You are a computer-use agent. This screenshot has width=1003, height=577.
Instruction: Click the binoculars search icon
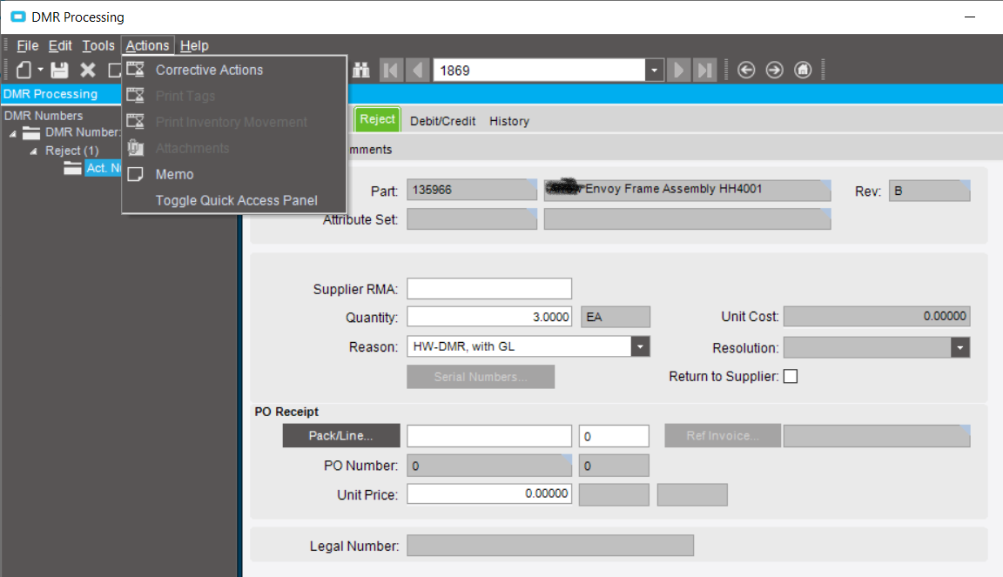tap(361, 70)
